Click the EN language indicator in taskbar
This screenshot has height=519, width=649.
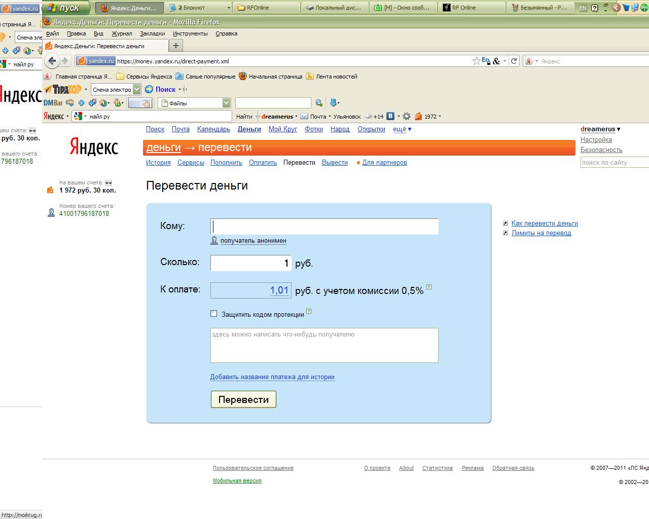tap(583, 8)
